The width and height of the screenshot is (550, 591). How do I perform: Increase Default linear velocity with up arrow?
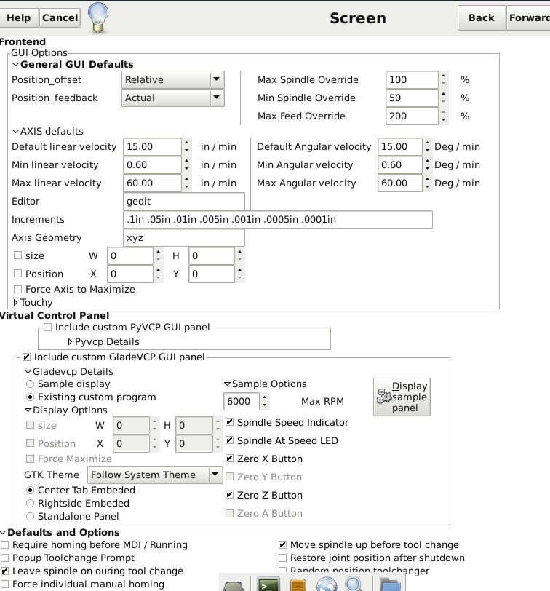(x=186, y=143)
